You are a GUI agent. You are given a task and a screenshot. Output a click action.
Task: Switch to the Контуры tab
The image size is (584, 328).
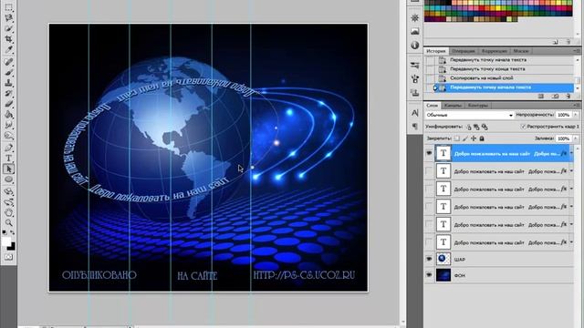[477, 106]
